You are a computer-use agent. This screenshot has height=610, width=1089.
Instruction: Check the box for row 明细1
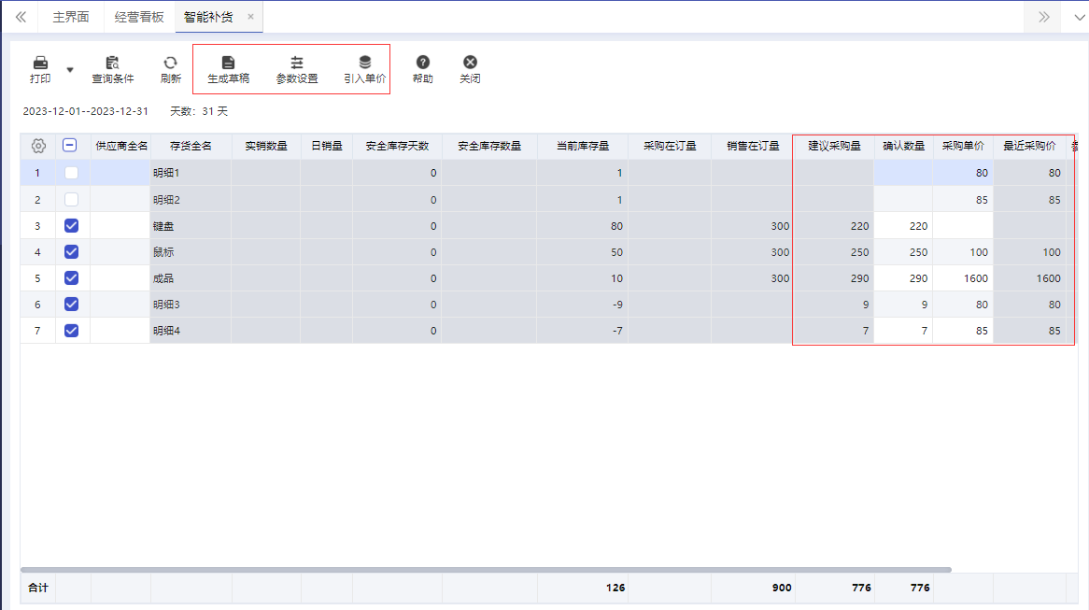(x=71, y=172)
